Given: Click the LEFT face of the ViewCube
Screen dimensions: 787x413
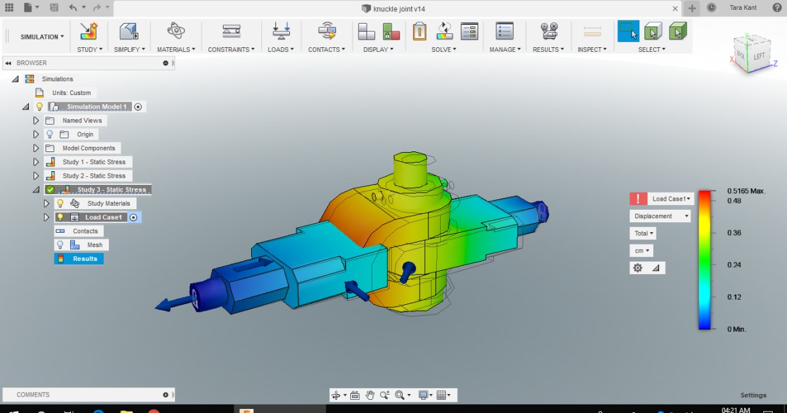Looking at the screenshot, I should click(x=761, y=56).
